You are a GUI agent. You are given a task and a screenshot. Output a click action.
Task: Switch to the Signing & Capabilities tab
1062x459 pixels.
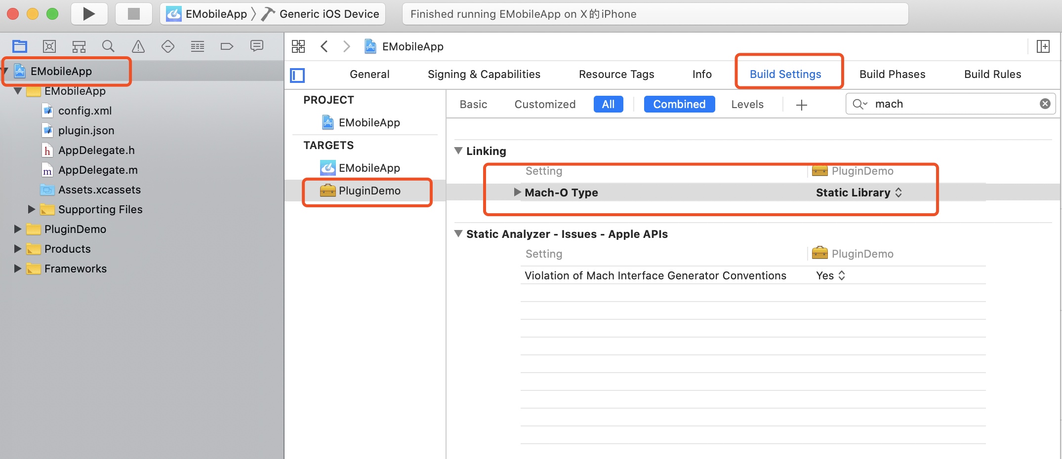484,74
